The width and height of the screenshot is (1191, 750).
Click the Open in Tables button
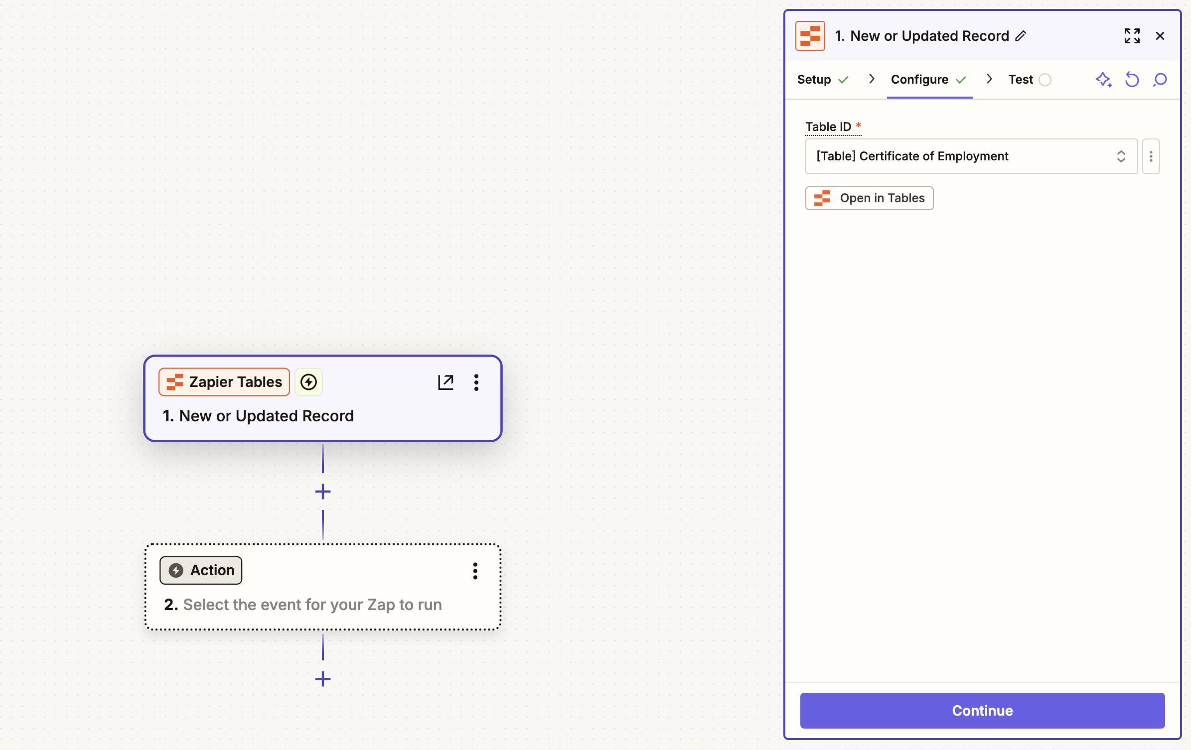click(x=869, y=198)
